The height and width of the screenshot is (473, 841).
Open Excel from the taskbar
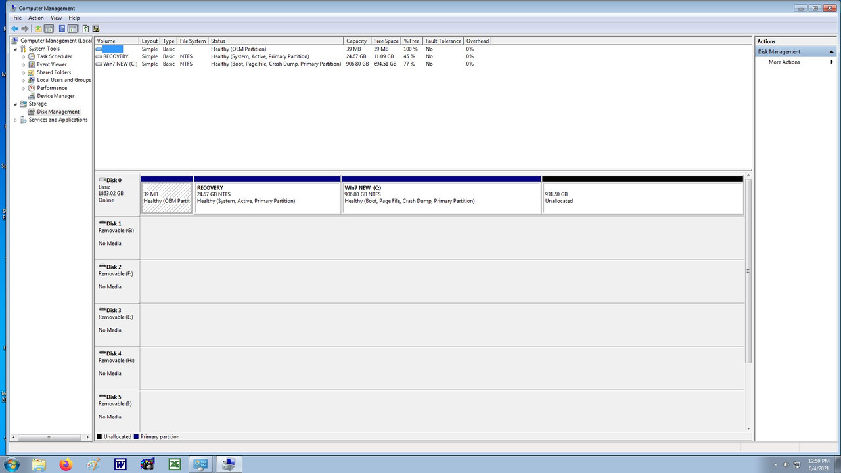click(x=173, y=464)
